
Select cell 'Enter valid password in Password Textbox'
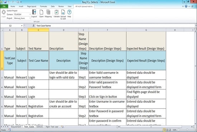pos(107,85)
